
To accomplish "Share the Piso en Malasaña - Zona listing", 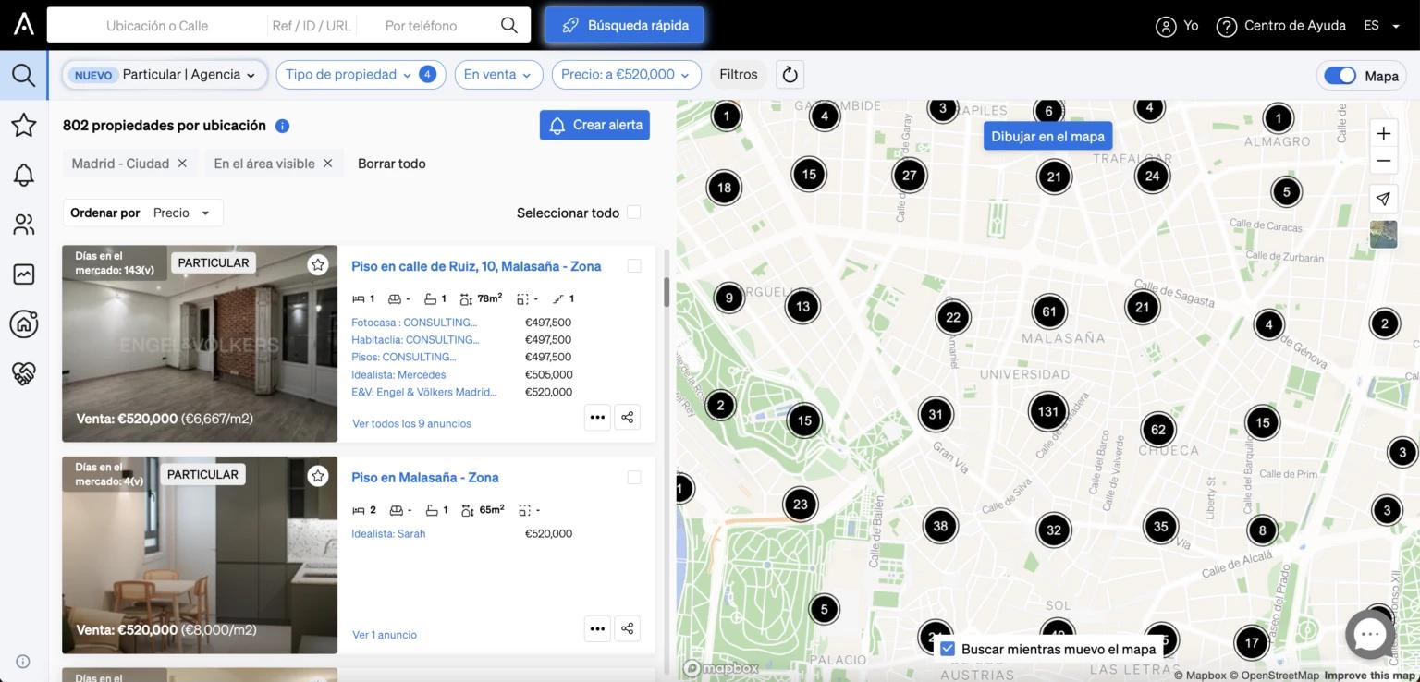I will pyautogui.click(x=628, y=628).
